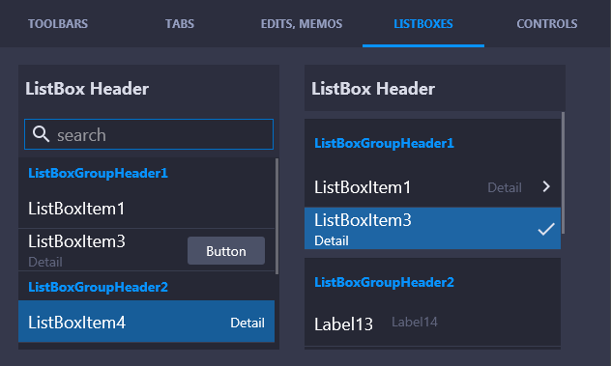Go to the EDITS, MEMOS tab
This screenshot has height=366, width=611.
[302, 24]
